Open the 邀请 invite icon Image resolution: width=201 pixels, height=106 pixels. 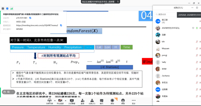tap(82, 102)
